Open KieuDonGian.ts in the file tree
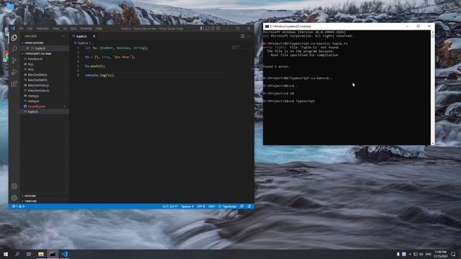This screenshot has height=259, width=461. (45, 91)
